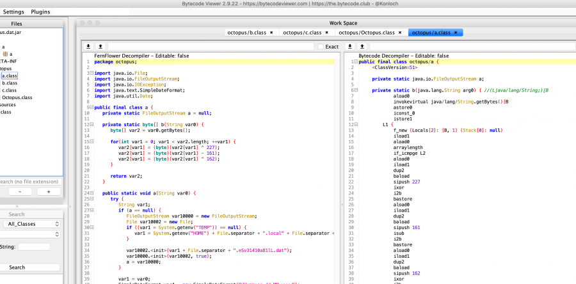Click the 'sipush 161' bytecode line
Screen dimensions: 576x284
coord(406,228)
